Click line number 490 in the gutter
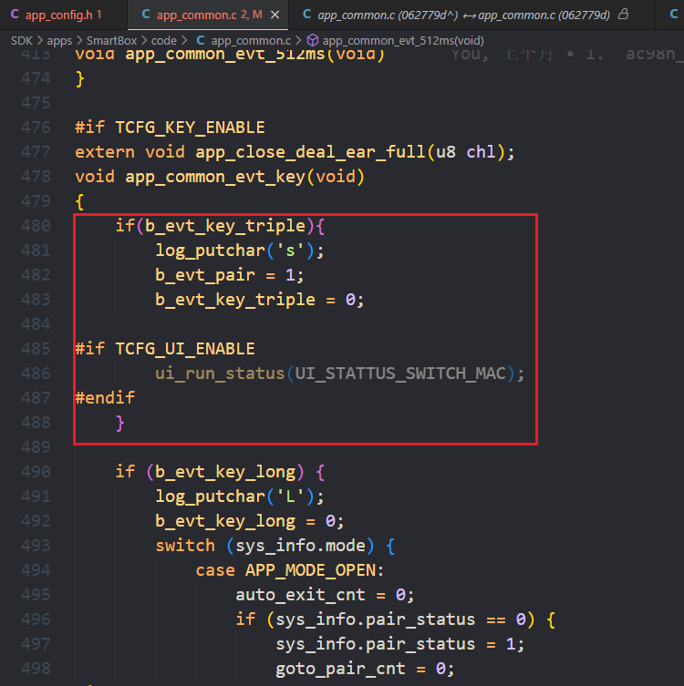This screenshot has width=684, height=686. 36,472
